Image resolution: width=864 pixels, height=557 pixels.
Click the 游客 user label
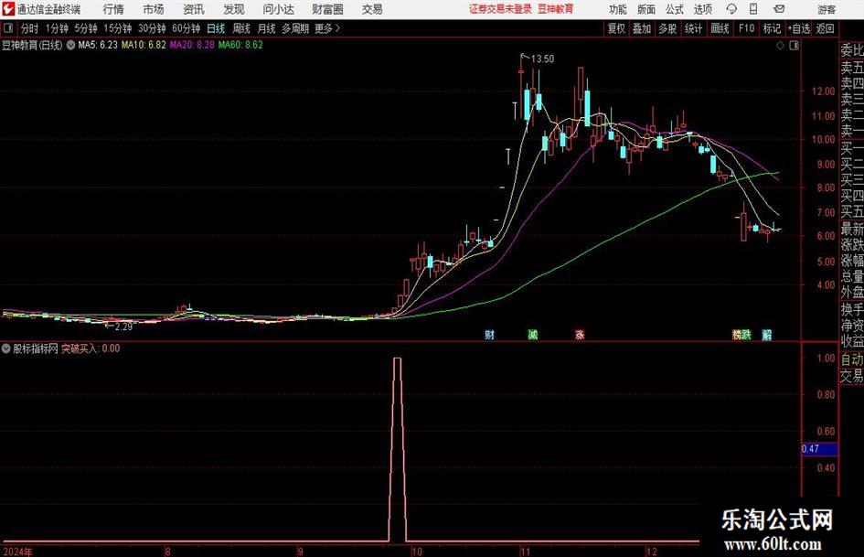point(827,9)
